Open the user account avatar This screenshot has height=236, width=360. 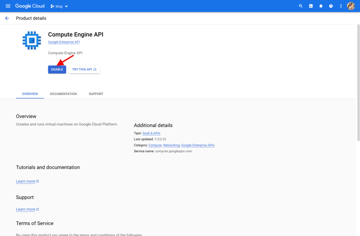pyautogui.click(x=351, y=6)
